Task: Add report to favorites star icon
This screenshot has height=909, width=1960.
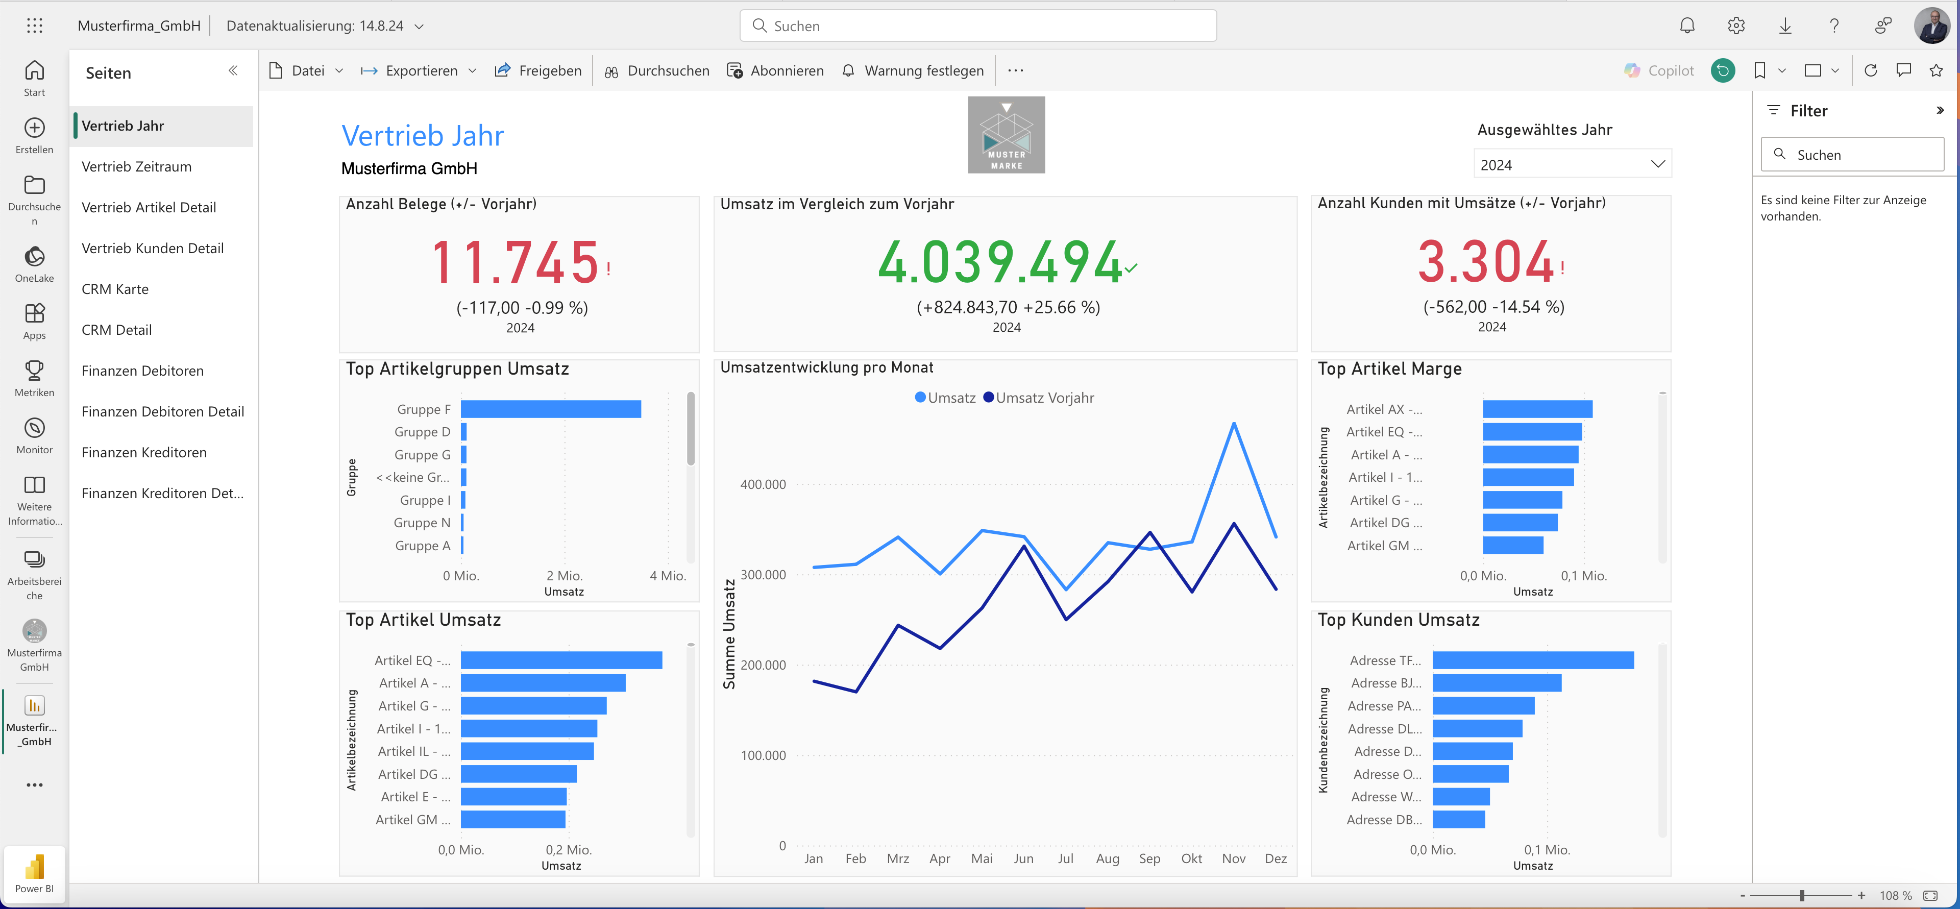Action: point(1937,71)
